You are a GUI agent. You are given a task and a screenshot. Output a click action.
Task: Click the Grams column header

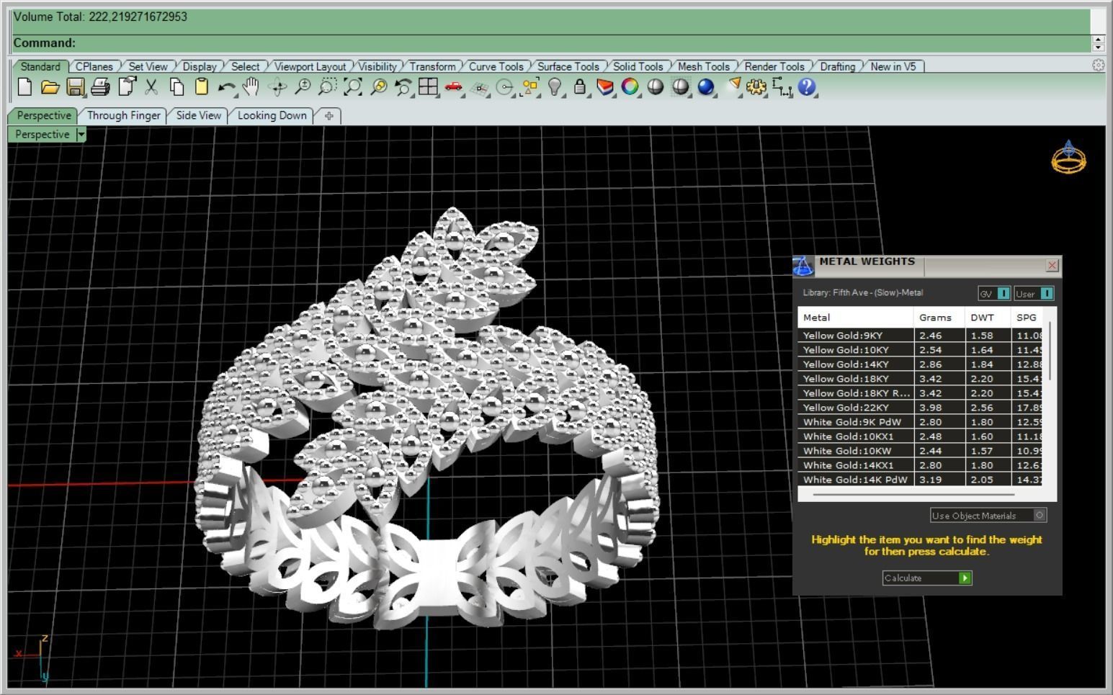[x=939, y=317]
